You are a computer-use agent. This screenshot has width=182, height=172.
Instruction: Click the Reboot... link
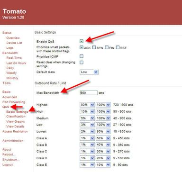click(x=9, y=154)
